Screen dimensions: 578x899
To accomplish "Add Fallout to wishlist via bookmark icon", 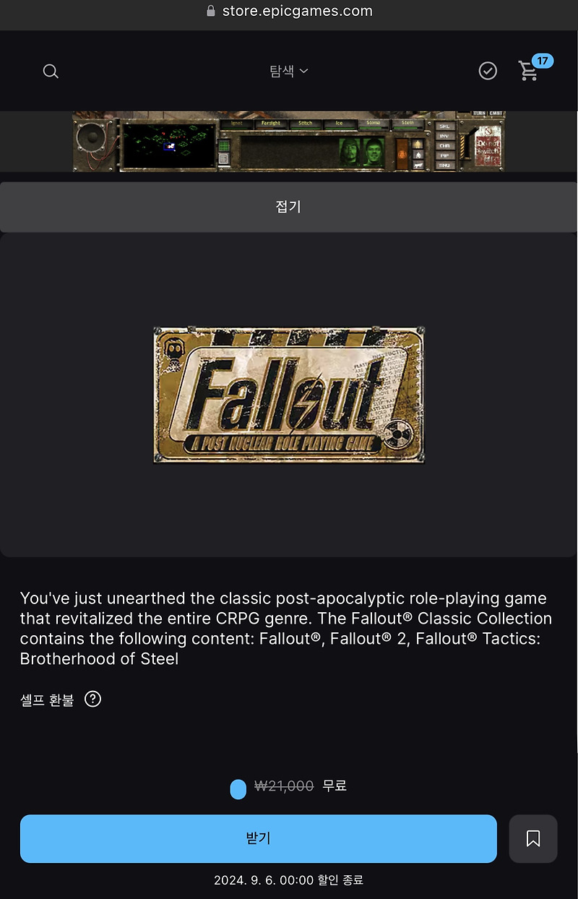I will click(533, 838).
